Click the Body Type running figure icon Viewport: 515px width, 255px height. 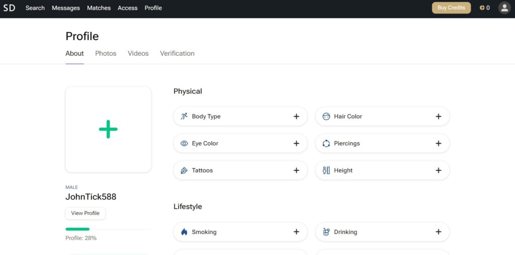pyautogui.click(x=184, y=116)
